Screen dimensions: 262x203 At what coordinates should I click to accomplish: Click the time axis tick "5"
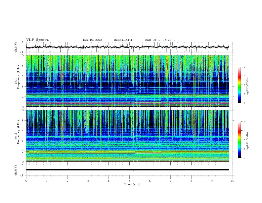tap(129, 181)
